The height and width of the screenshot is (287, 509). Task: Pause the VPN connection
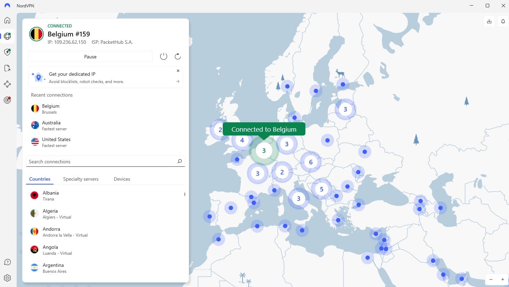pyautogui.click(x=90, y=57)
